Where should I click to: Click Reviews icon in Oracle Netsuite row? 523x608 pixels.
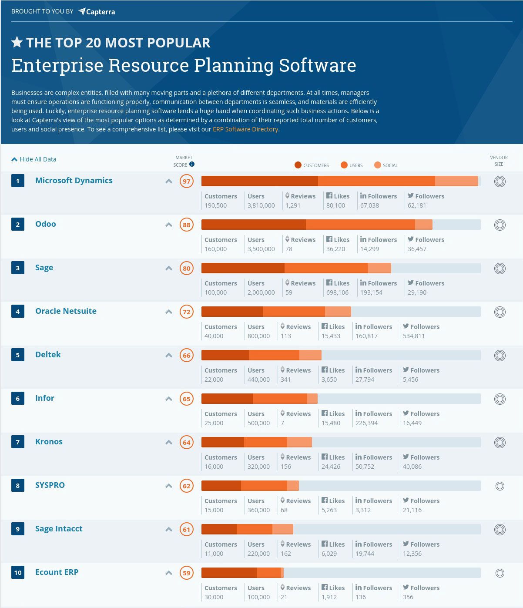[282, 326]
